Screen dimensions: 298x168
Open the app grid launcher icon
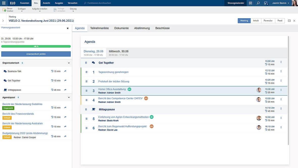4,3
